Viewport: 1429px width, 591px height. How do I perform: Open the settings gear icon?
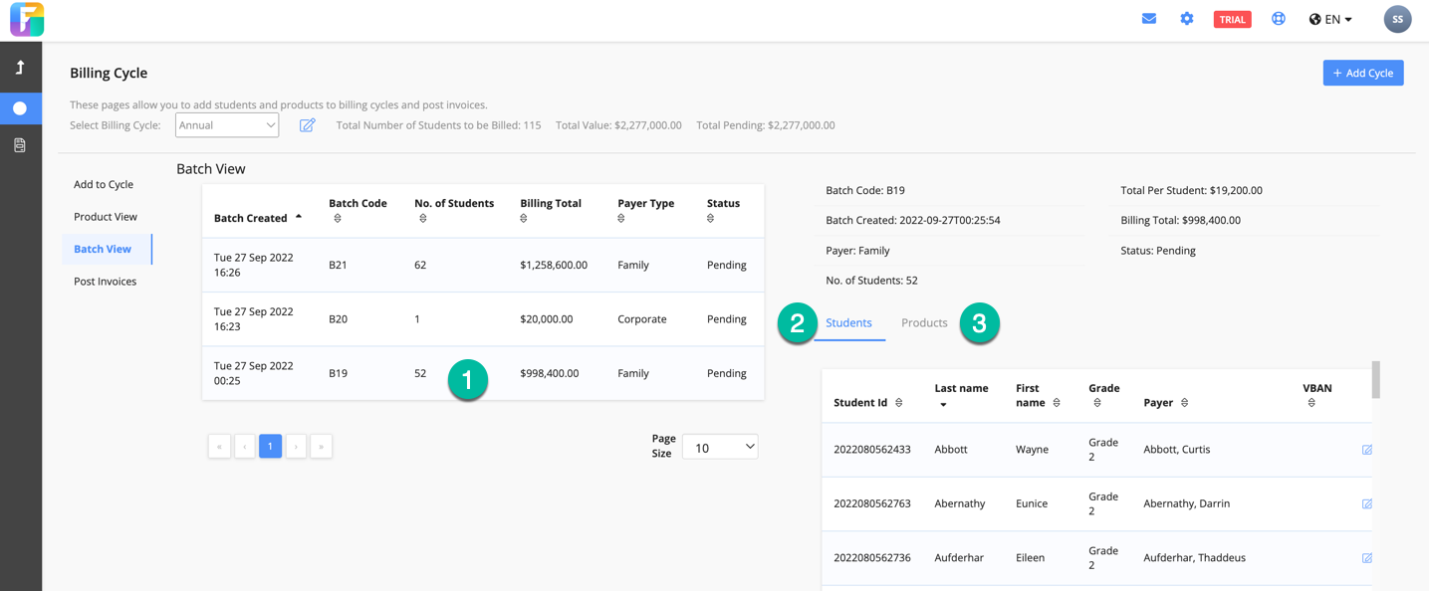pos(1186,19)
